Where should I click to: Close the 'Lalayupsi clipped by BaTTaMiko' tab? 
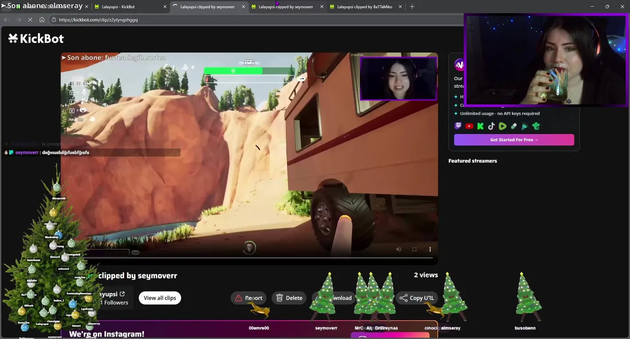coord(400,7)
